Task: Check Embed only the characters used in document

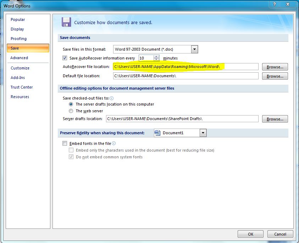Action: (71, 150)
